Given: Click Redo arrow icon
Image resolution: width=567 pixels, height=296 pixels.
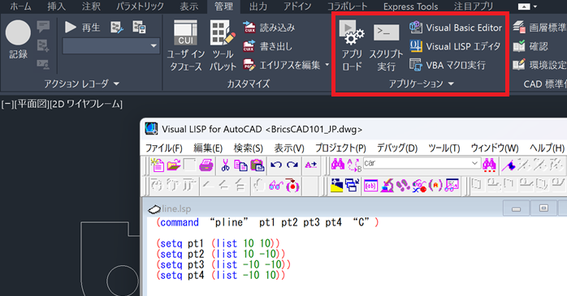Looking at the screenshot, I should (292, 165).
